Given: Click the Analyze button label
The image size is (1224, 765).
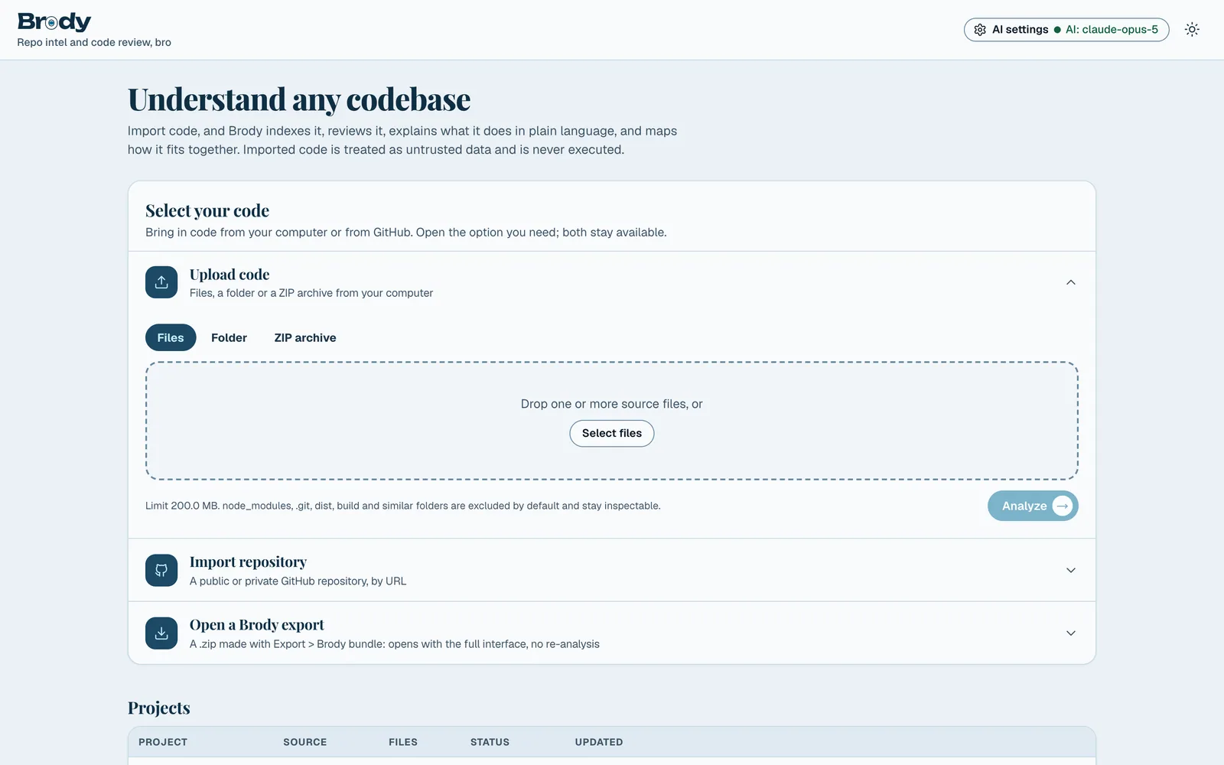Looking at the screenshot, I should (x=1024, y=506).
